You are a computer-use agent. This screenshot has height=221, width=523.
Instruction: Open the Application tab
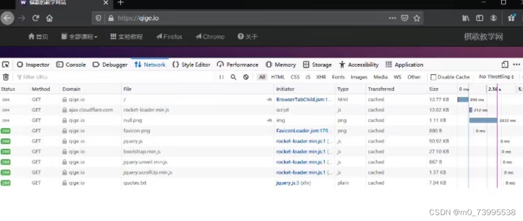click(x=404, y=65)
